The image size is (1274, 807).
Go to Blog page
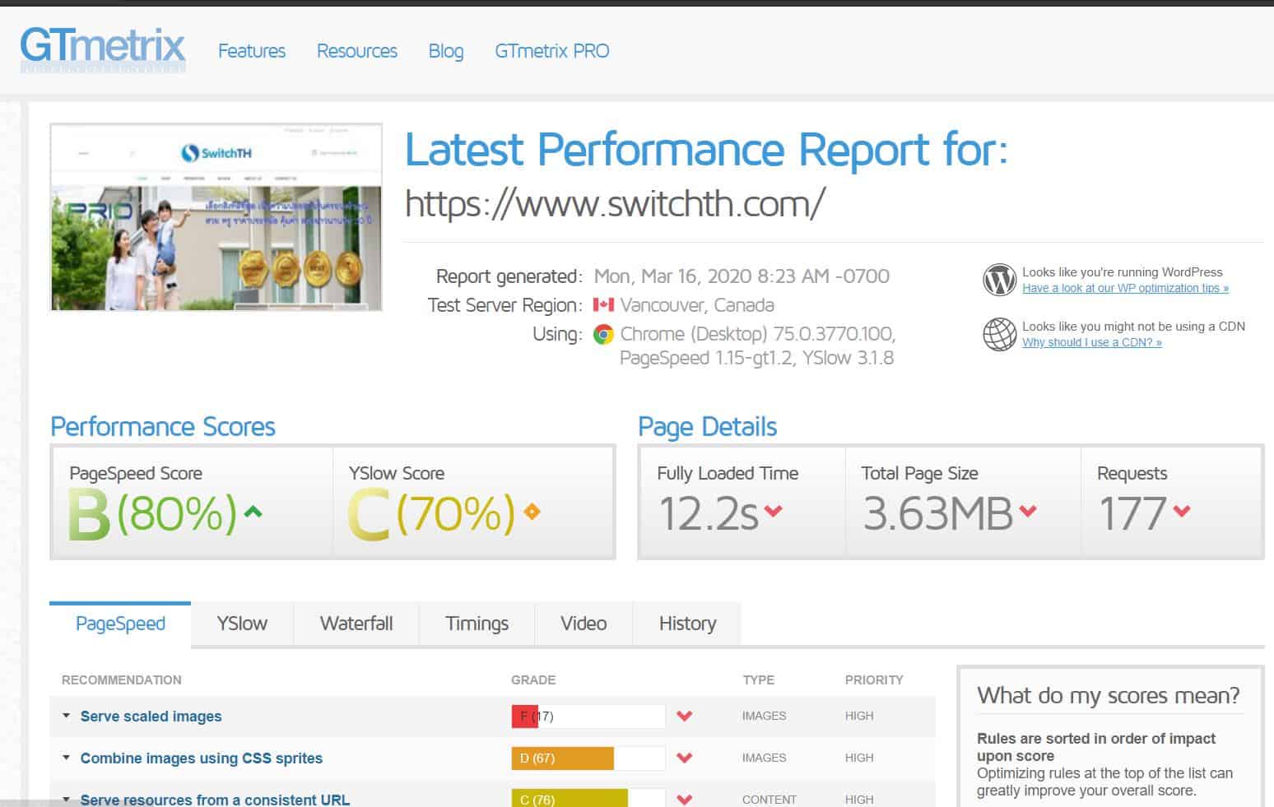[446, 51]
